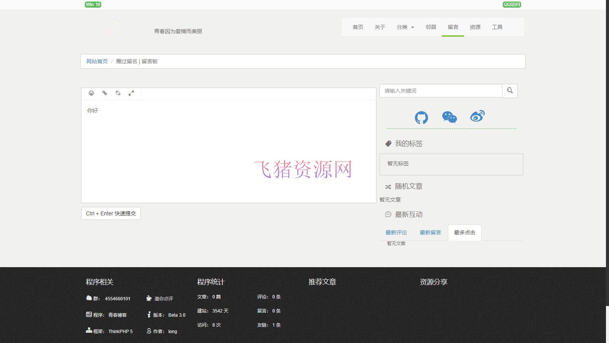The image size is (609, 343).
Task: Expand the 分类 dropdown in the navbar
Action: [405, 27]
